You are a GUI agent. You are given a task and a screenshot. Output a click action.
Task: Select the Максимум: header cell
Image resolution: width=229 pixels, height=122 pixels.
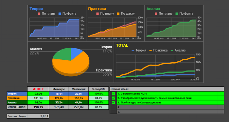(79, 89)
